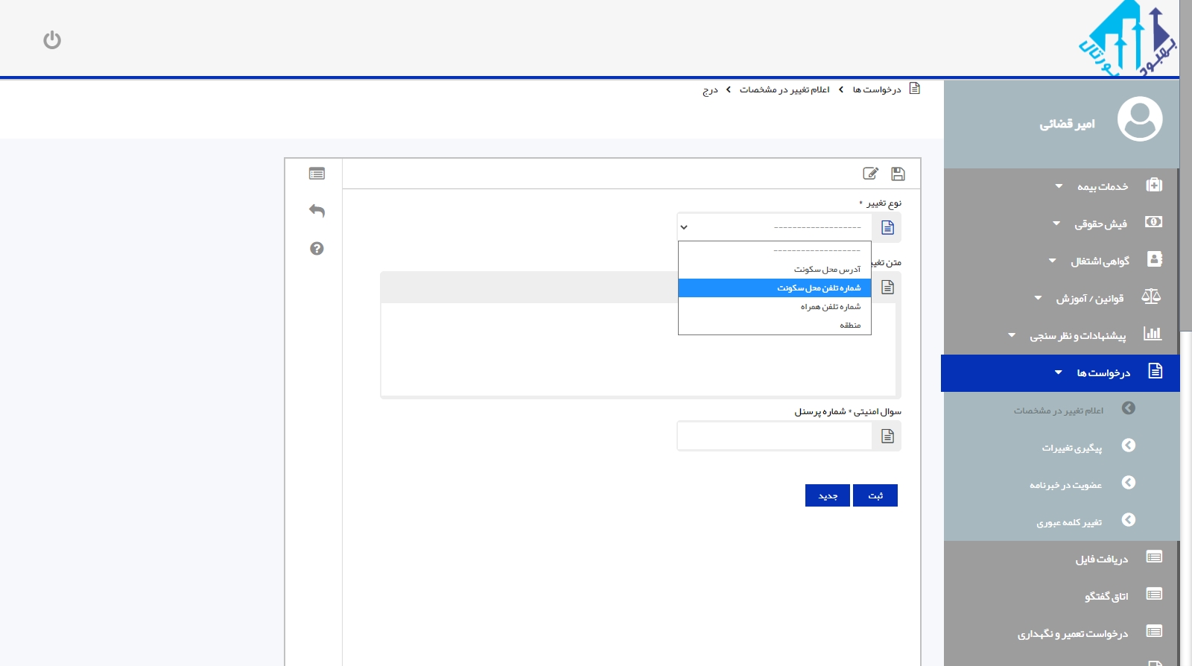Screen dimensions: 1192x666
Task: Pick 'منطقه' from the dropdown list
Action: [775, 326]
